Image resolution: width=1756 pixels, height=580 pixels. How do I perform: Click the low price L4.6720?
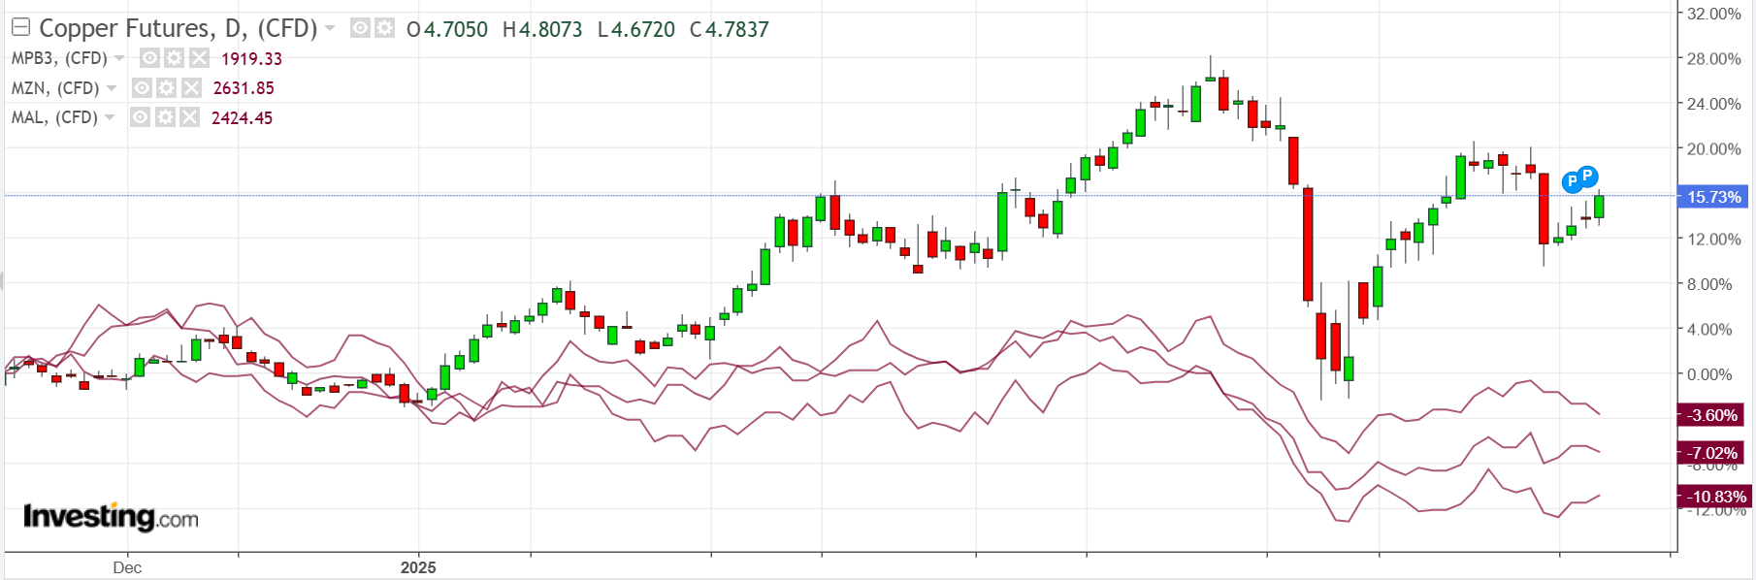point(636,30)
